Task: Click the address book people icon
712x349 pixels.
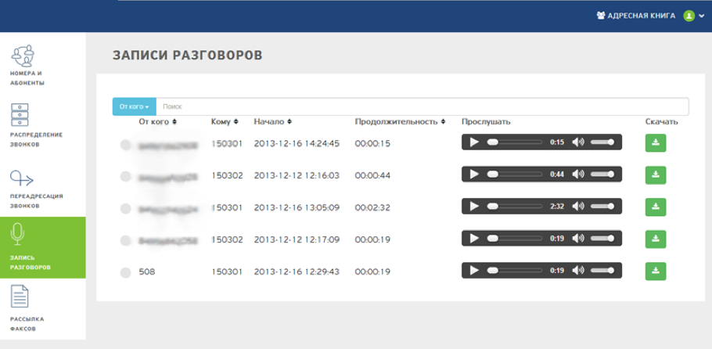Action: click(601, 16)
